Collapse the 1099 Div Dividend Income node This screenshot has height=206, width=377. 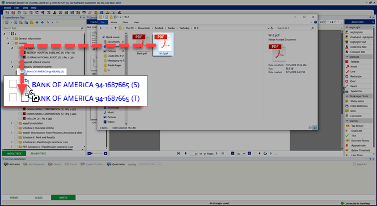point(12,67)
